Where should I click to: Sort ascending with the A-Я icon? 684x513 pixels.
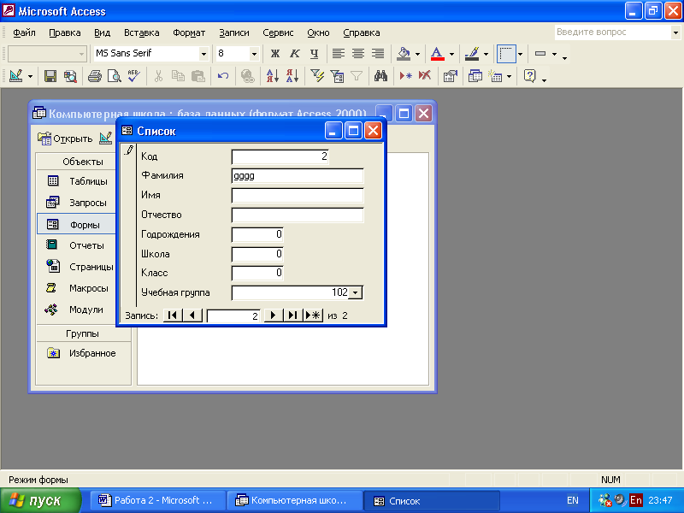pyautogui.click(x=273, y=76)
